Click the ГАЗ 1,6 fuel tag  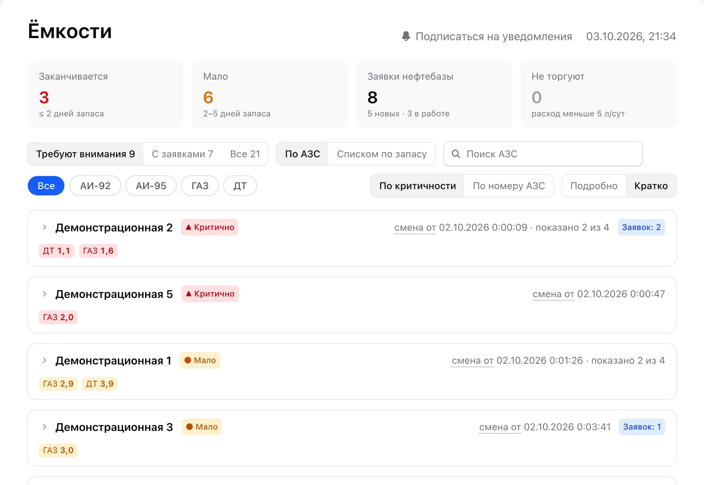[x=98, y=251]
